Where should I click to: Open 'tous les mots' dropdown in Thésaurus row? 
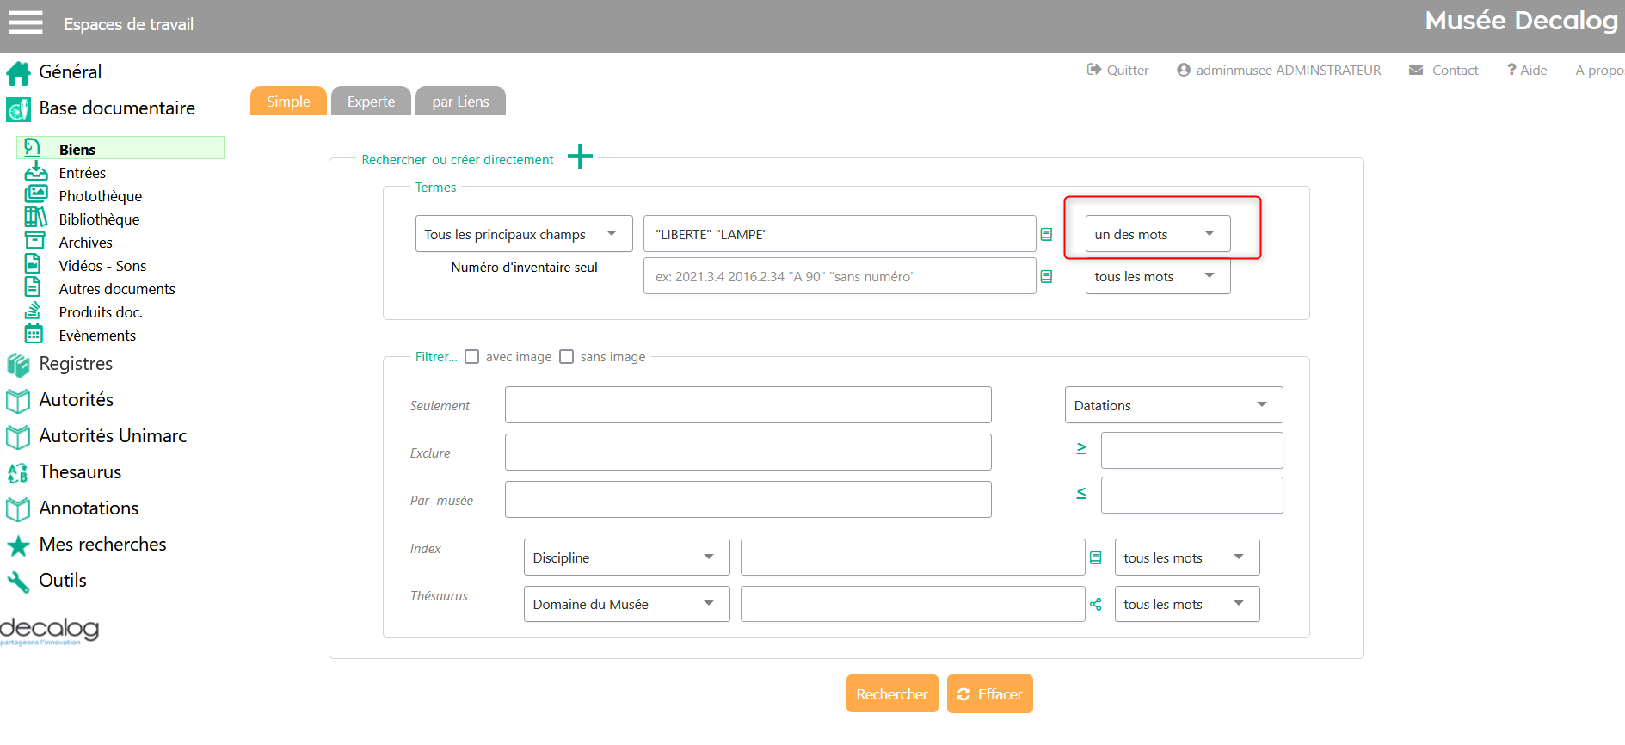[1187, 604]
